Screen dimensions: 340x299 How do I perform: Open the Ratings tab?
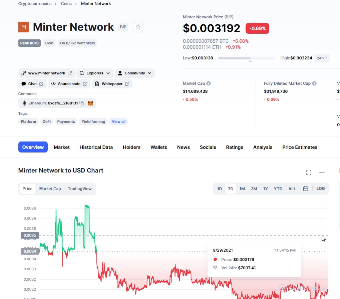coord(235,147)
